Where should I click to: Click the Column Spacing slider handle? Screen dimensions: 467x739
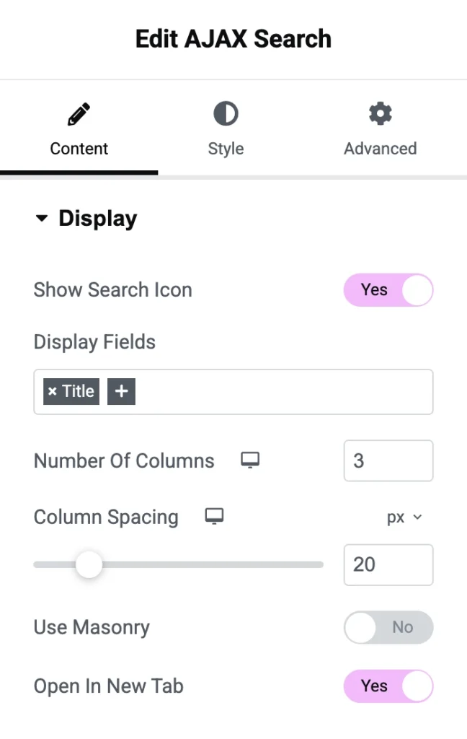click(89, 564)
